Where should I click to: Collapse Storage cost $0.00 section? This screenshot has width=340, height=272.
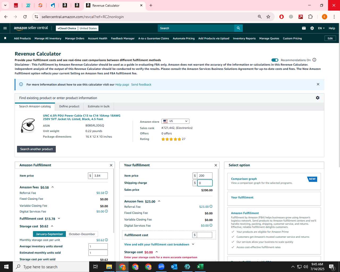(157, 252)
